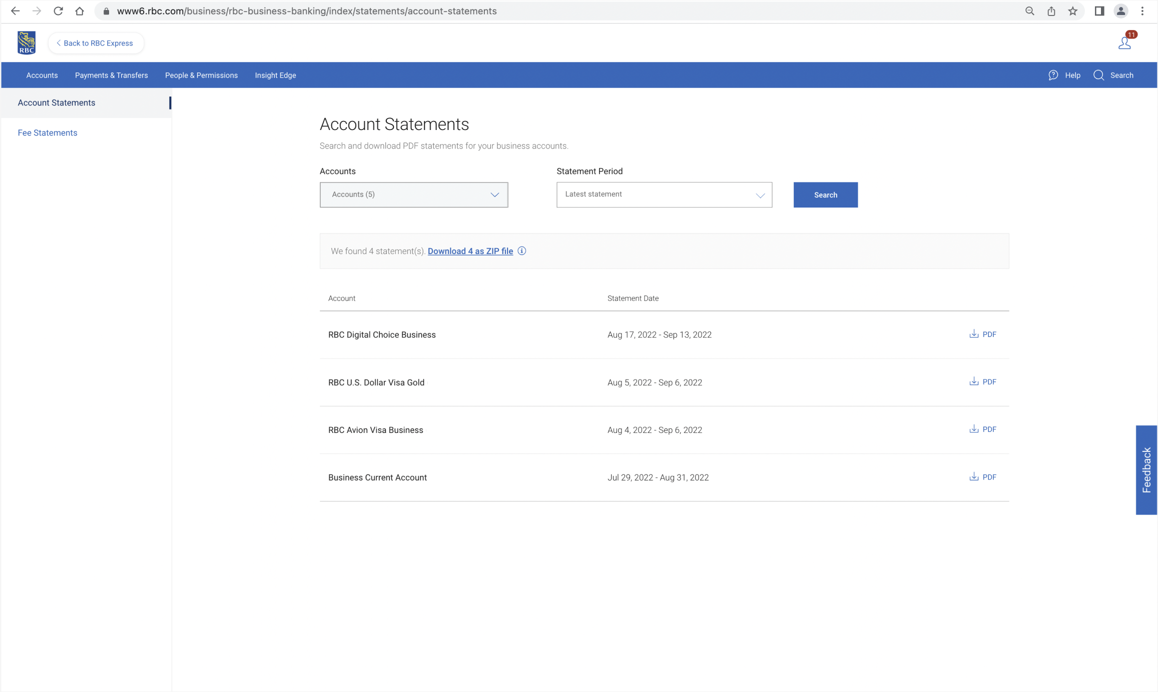The width and height of the screenshot is (1158, 692).
Task: Click Download 4 as ZIP file link
Action: point(470,251)
